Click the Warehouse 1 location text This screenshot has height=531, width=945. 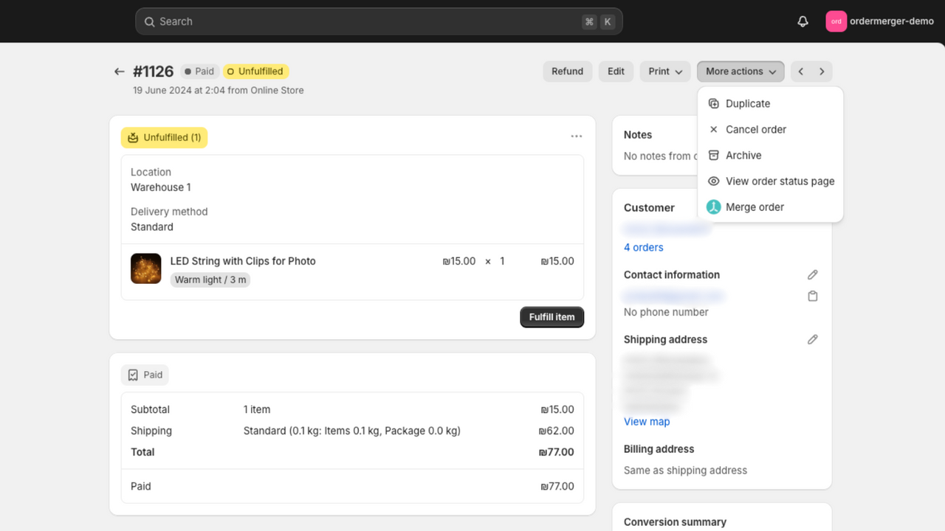[x=161, y=187]
